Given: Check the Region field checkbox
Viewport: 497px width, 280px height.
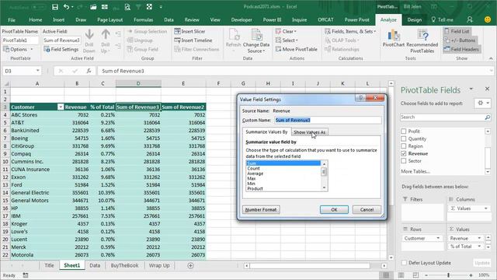Looking at the screenshot, I should click(x=404, y=146).
